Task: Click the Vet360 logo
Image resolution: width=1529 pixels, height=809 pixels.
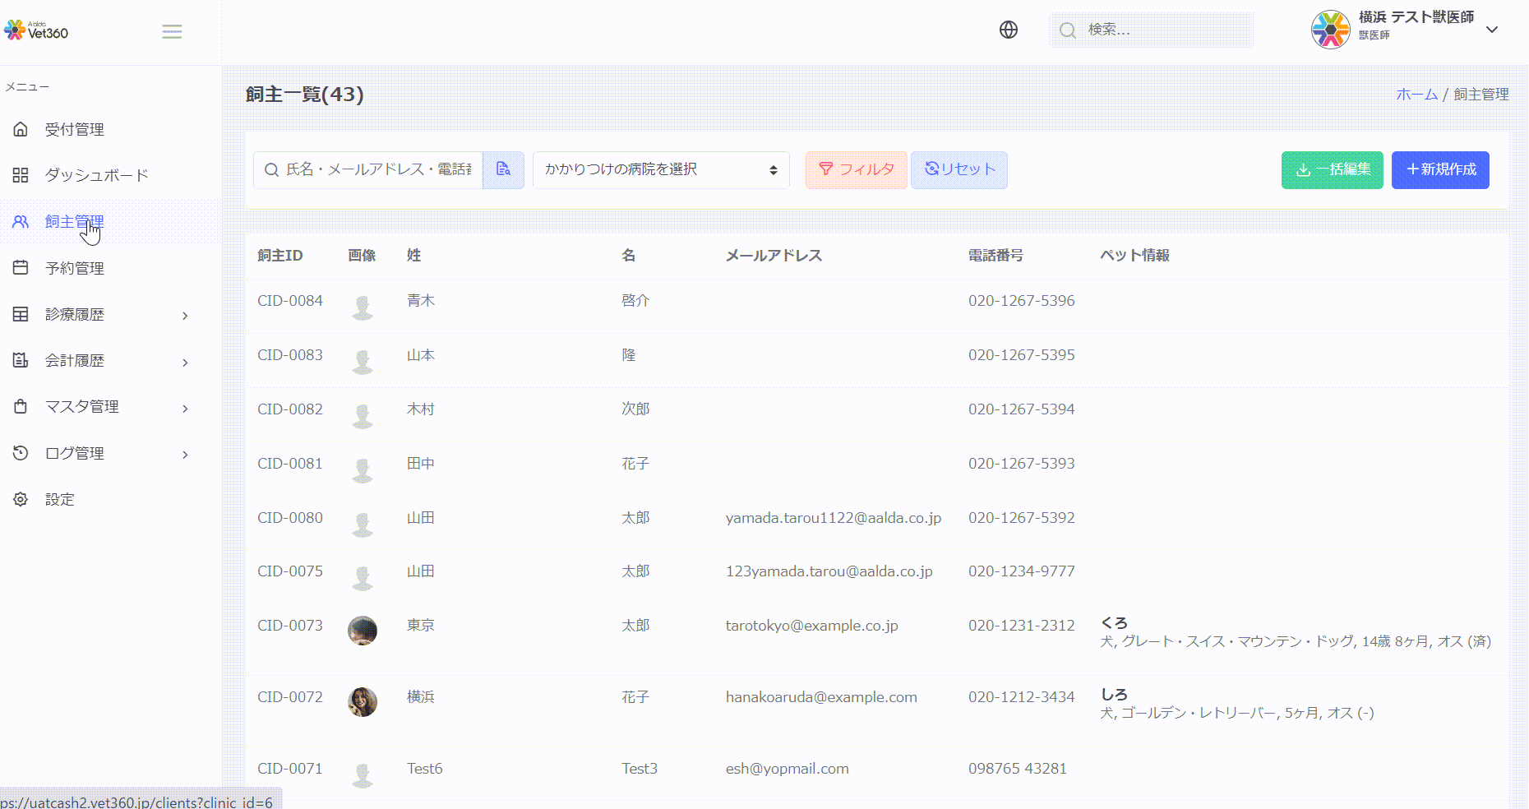Action: tap(37, 31)
